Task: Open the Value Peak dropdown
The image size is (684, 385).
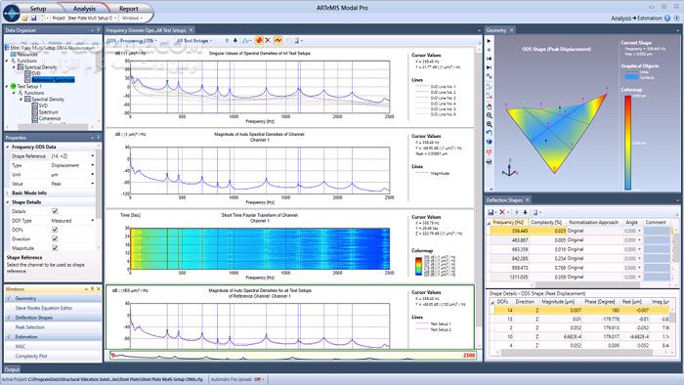Action: tap(93, 184)
